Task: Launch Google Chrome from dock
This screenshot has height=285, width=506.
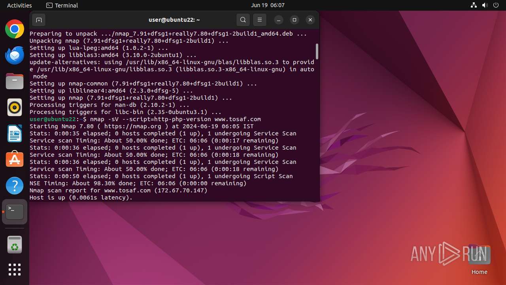Action: 15,29
